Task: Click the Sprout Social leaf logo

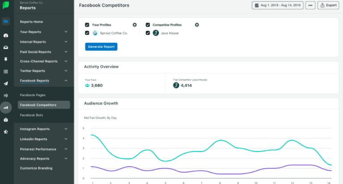Action: coord(6,5)
